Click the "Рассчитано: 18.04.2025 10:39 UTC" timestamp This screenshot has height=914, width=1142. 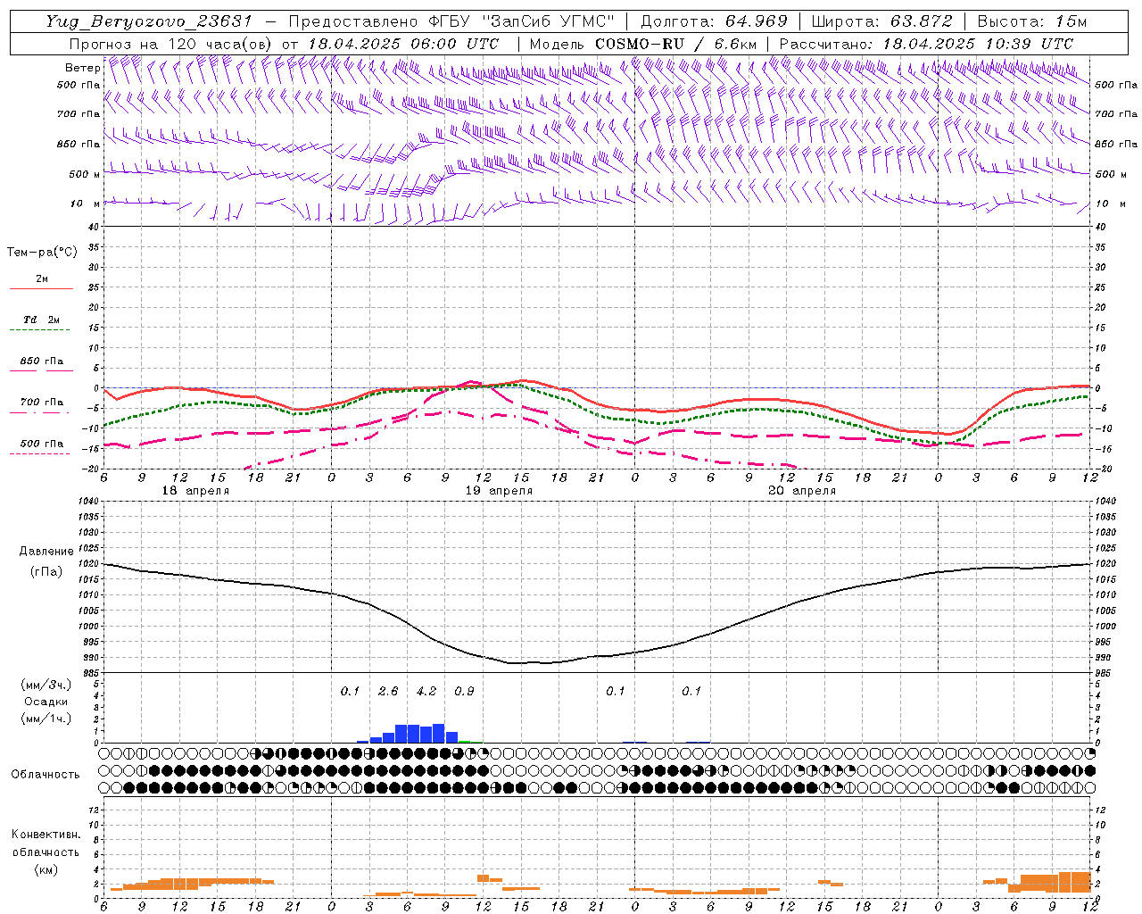tap(926, 44)
